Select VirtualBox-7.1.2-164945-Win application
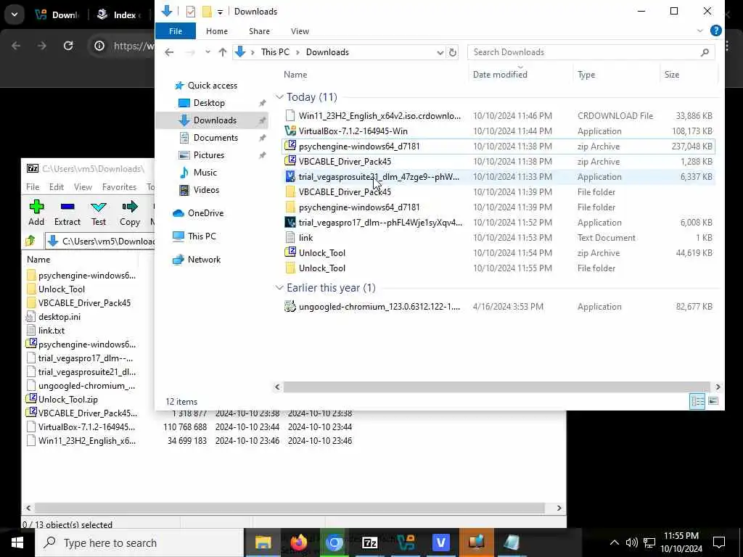The width and height of the screenshot is (743, 557). tap(498, 131)
